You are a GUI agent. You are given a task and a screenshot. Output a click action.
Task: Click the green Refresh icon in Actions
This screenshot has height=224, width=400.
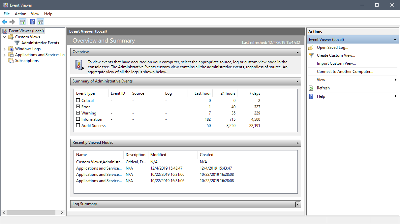point(311,88)
